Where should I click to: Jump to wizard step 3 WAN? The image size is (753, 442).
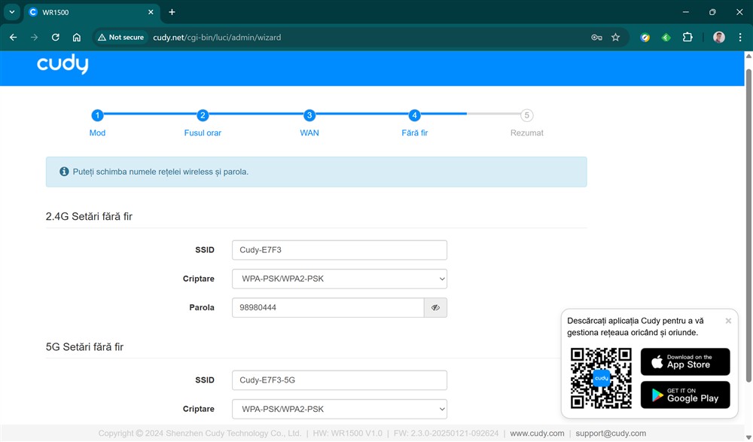pyautogui.click(x=309, y=116)
